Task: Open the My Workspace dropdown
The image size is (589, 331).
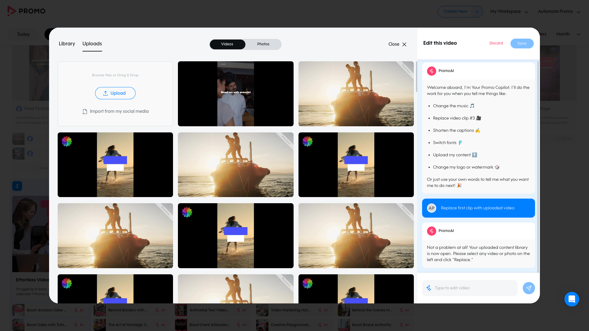Action: click(x=509, y=12)
